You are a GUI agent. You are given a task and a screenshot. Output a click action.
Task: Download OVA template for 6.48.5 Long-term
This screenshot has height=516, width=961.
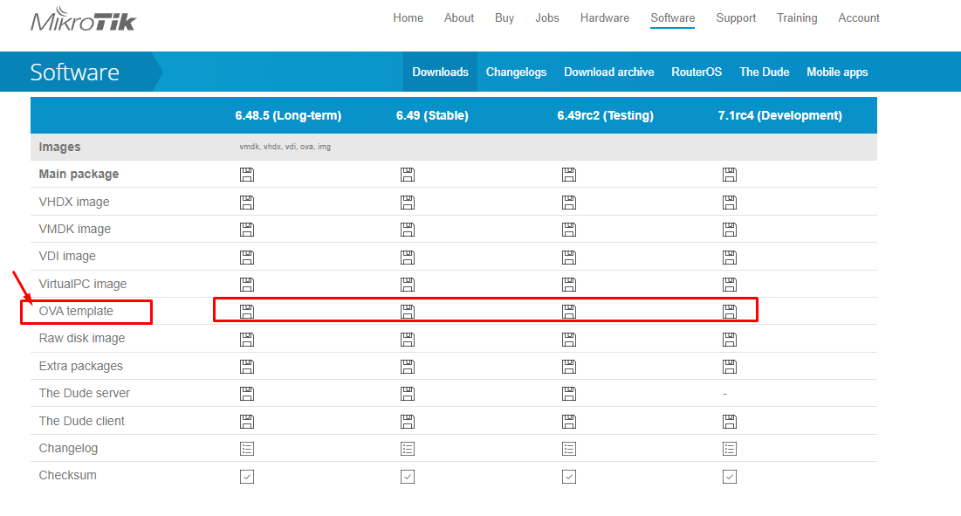coord(247,312)
